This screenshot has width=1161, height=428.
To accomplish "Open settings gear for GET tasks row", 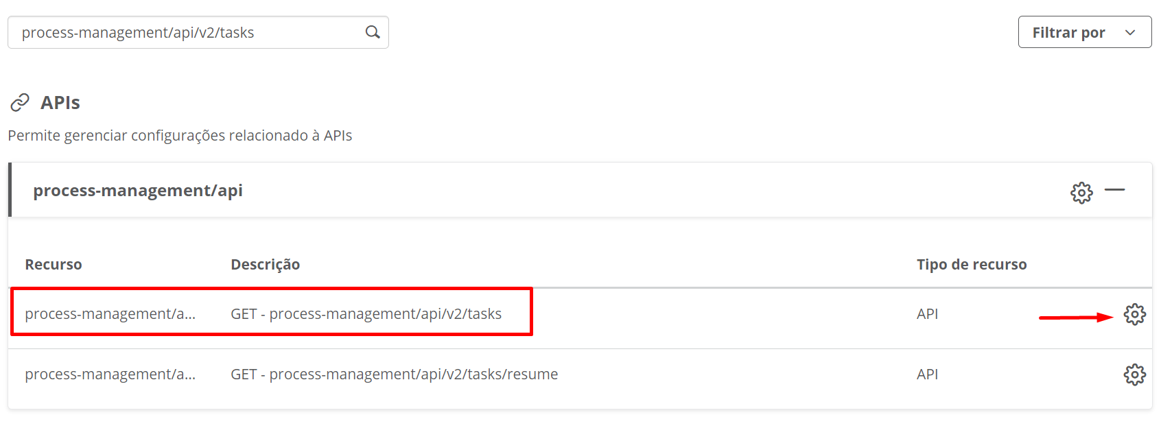I will coord(1134,314).
